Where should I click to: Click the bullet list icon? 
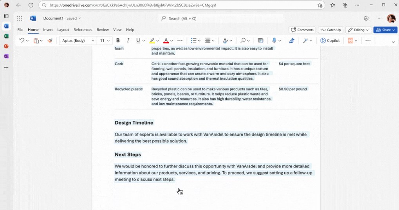pos(194,40)
